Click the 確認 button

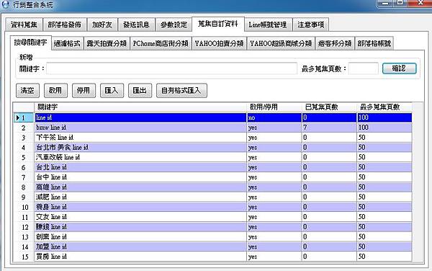pos(399,68)
